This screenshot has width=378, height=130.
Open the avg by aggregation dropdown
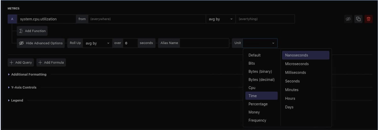(x=221, y=19)
